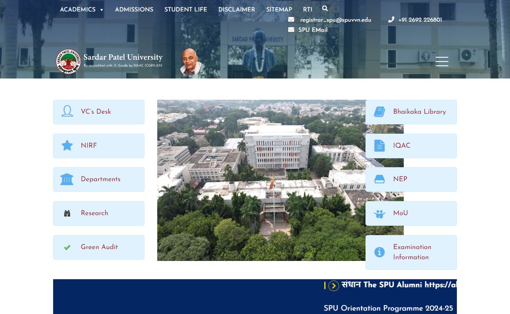The image size is (510, 314).
Task: Expand the Academics dropdown arrow
Action: (x=102, y=10)
